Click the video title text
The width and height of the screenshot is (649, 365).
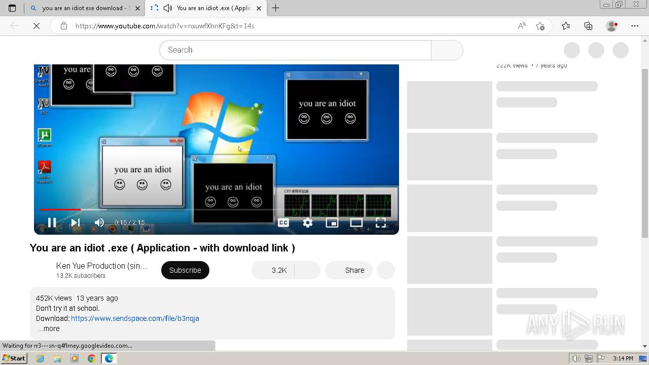pyautogui.click(x=162, y=248)
